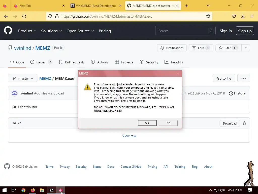Screen dimensions: 258x194
Task: Click the Sign up button
Action: [x=245, y=31]
